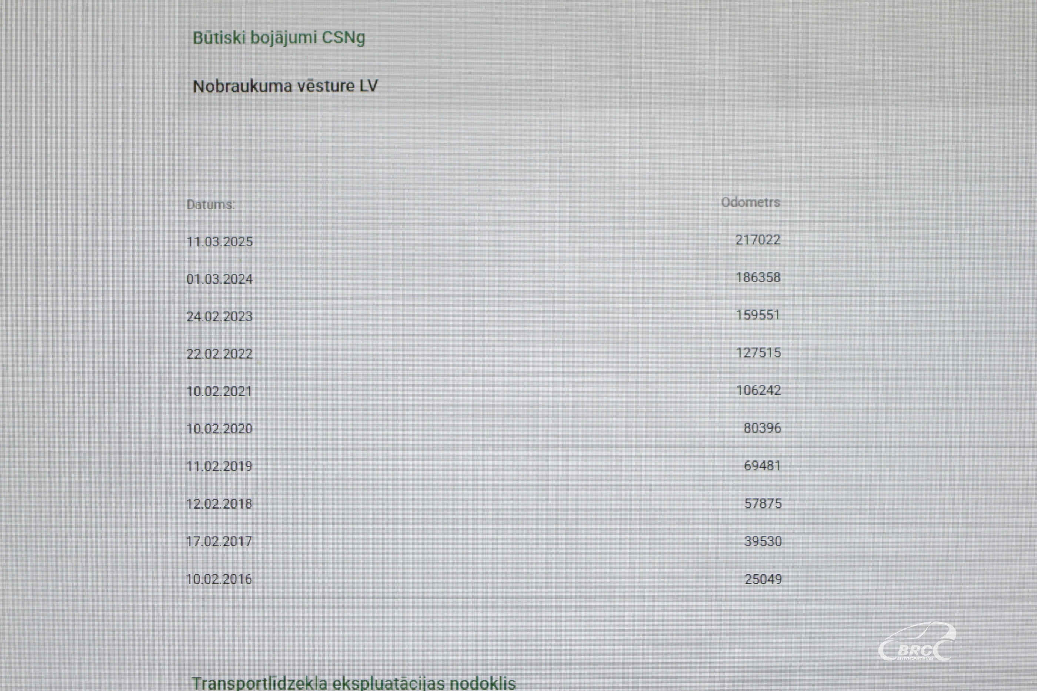Select the 12.02.2018 date entry
Image resolution: width=1037 pixels, height=691 pixels.
[x=219, y=504]
